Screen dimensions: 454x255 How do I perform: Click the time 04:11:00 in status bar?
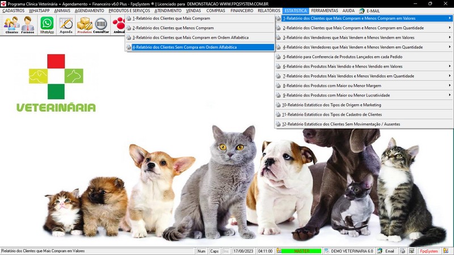point(265,251)
